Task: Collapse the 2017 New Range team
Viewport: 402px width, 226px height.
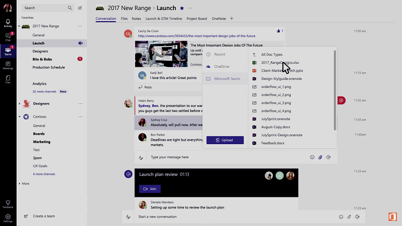Action: coord(20,26)
